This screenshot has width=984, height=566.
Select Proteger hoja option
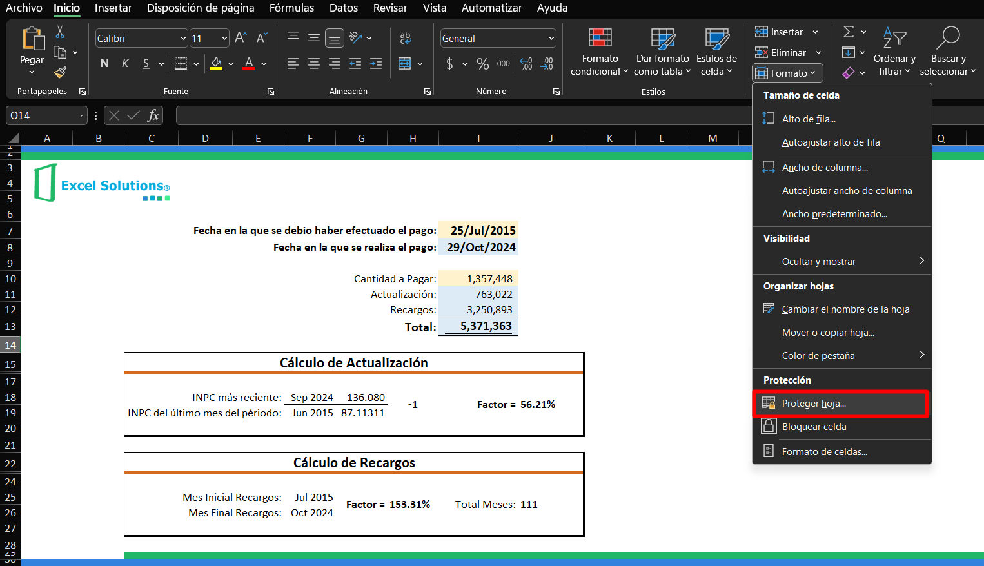842,404
